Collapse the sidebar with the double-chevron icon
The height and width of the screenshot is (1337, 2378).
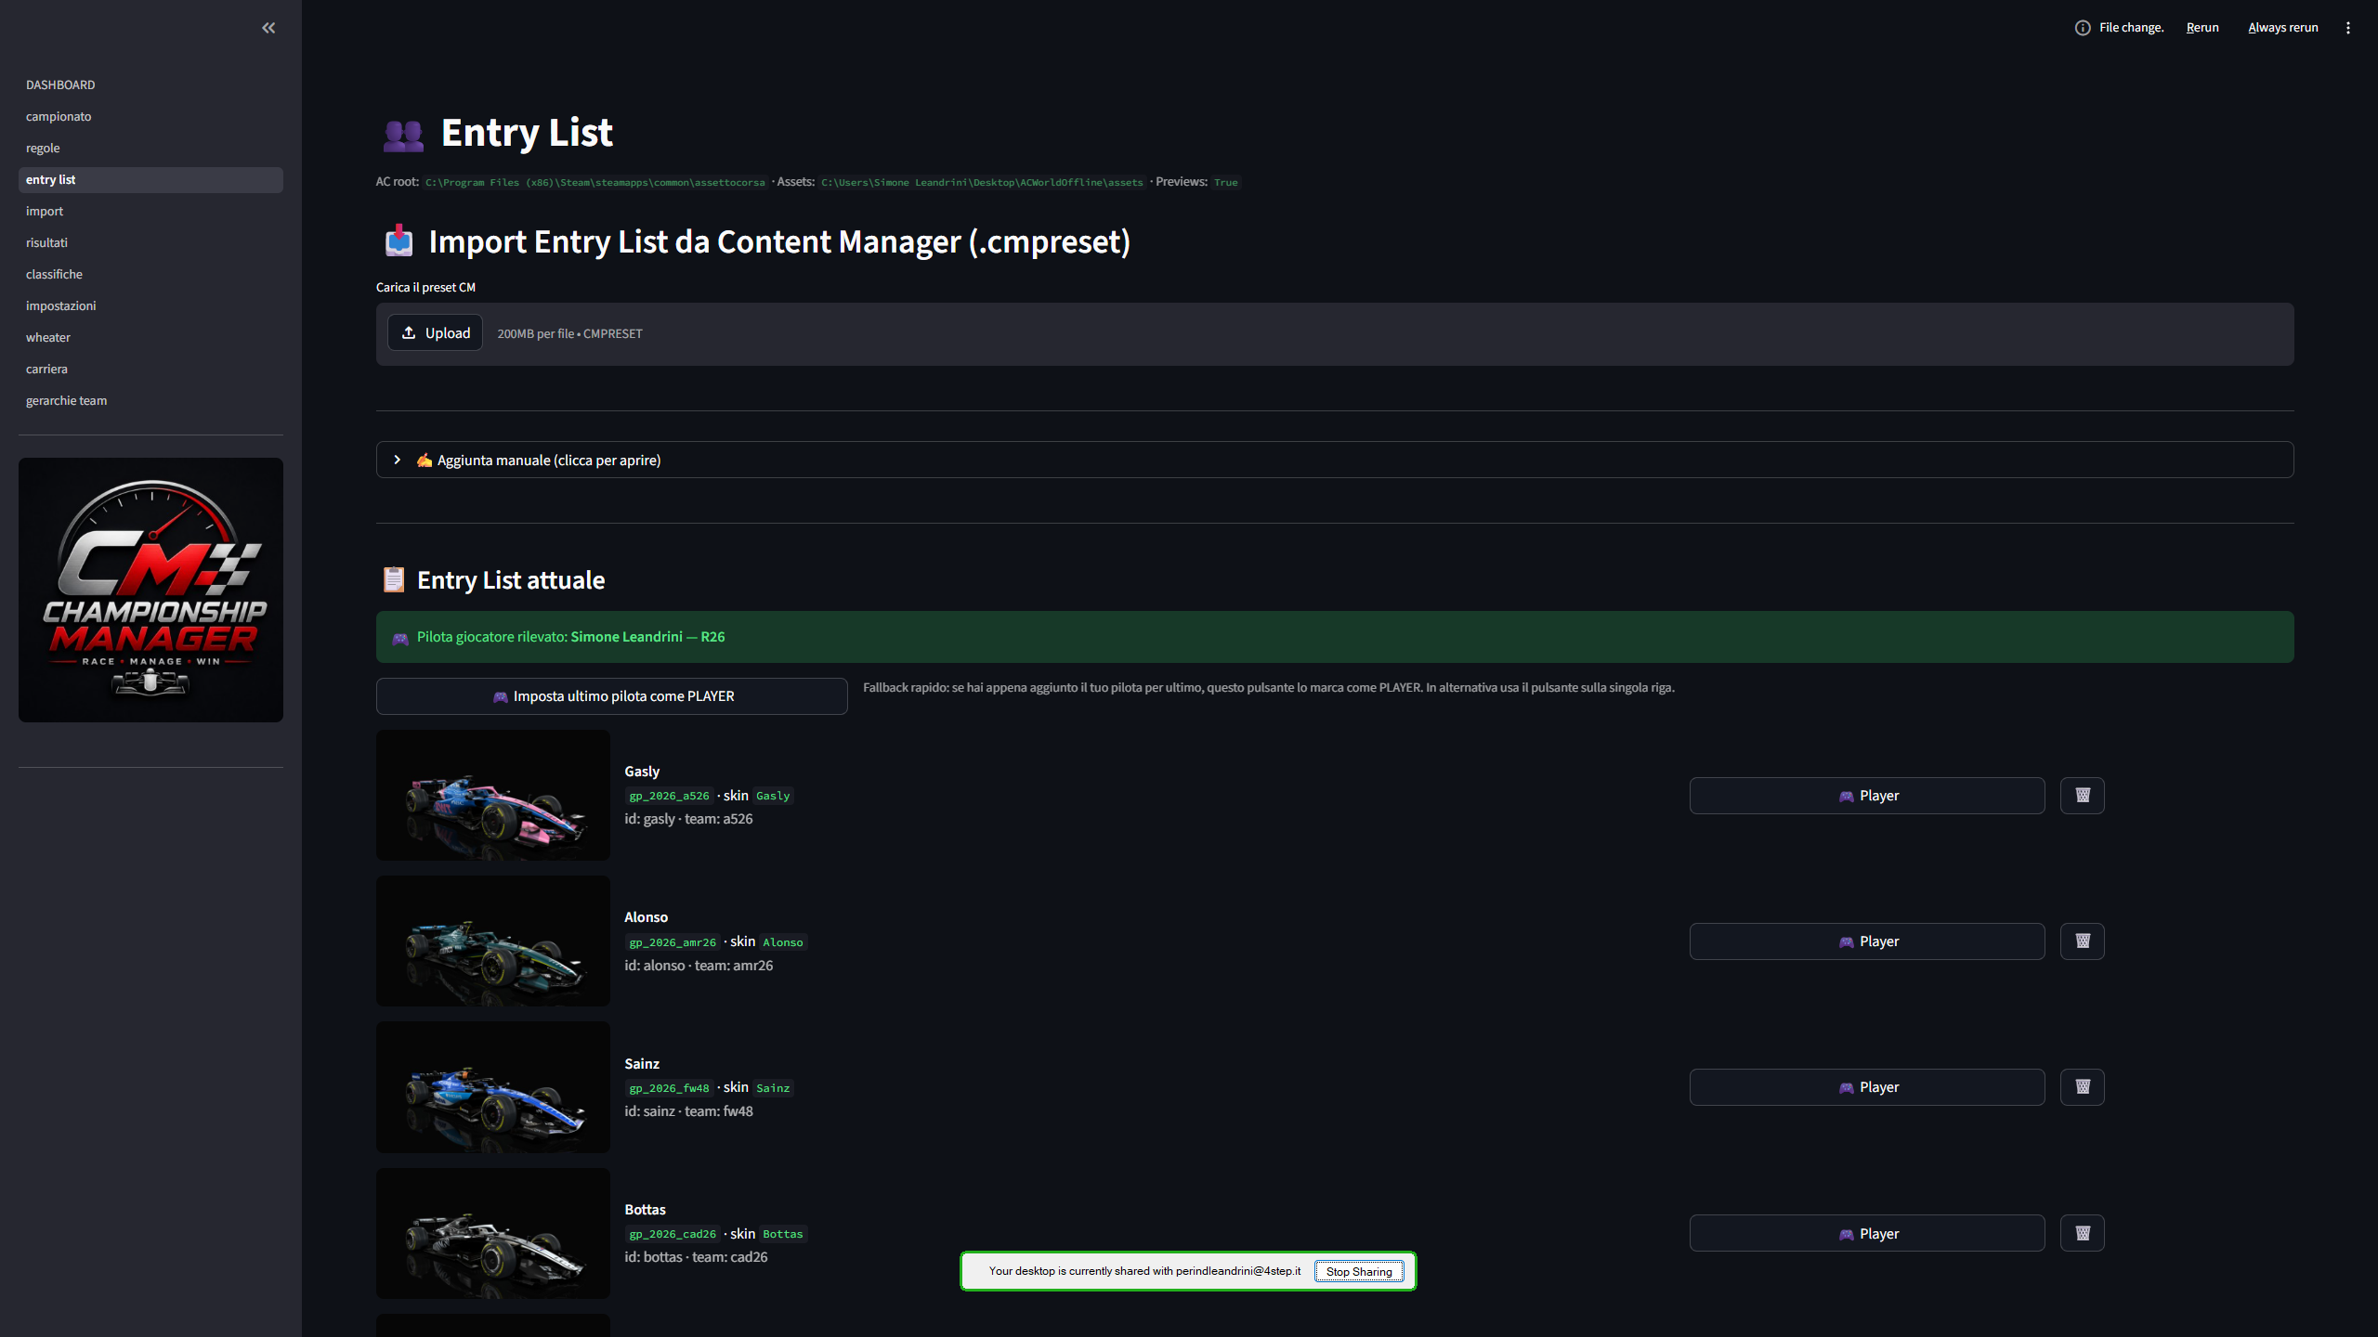pyautogui.click(x=268, y=28)
